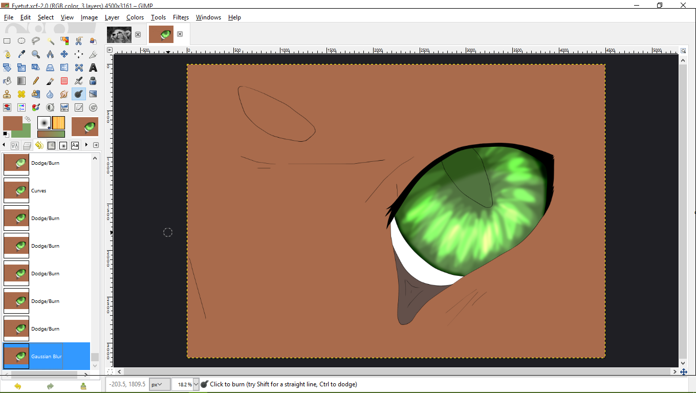Select the Gaussian Blur history step
696x393 pixels.
click(47, 356)
